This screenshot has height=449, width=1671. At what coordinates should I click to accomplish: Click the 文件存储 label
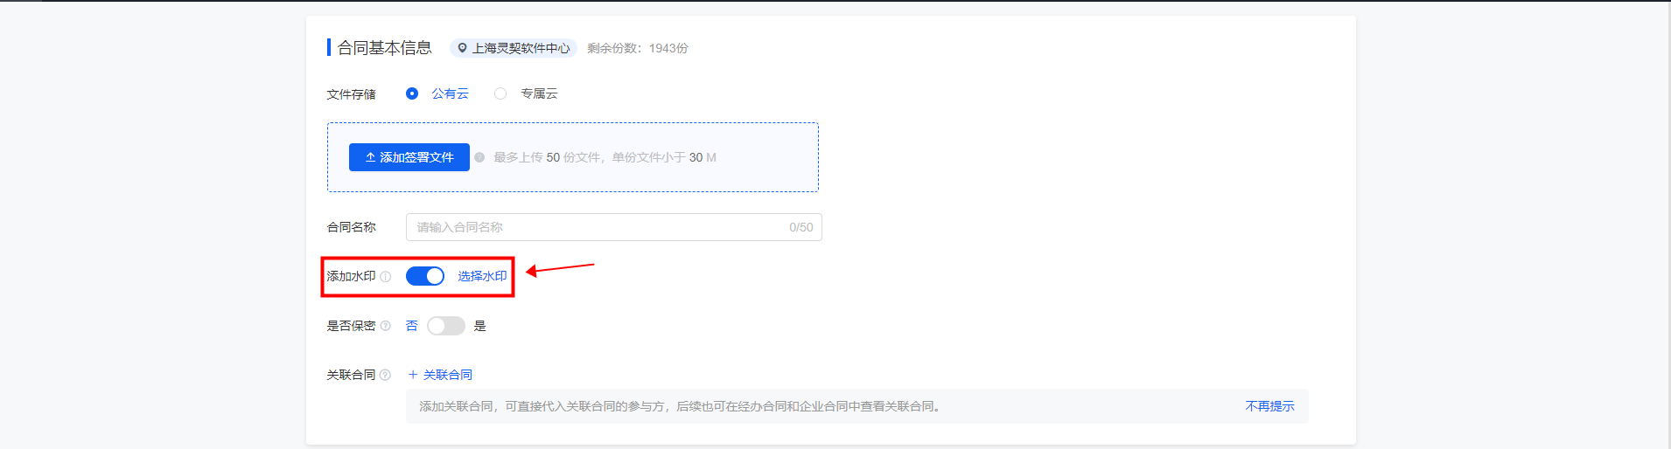tap(352, 93)
